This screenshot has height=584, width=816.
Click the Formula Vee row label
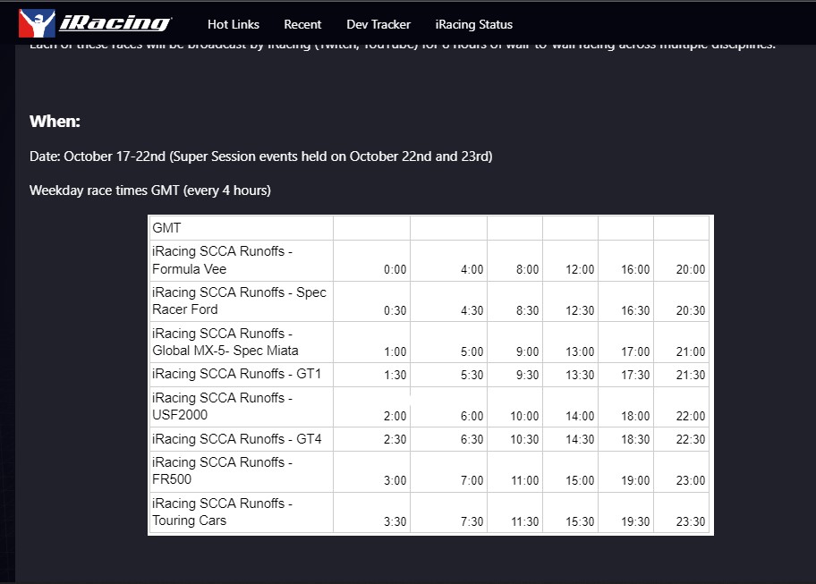[222, 260]
